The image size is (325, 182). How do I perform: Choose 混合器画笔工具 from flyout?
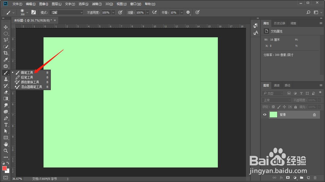(x=31, y=87)
